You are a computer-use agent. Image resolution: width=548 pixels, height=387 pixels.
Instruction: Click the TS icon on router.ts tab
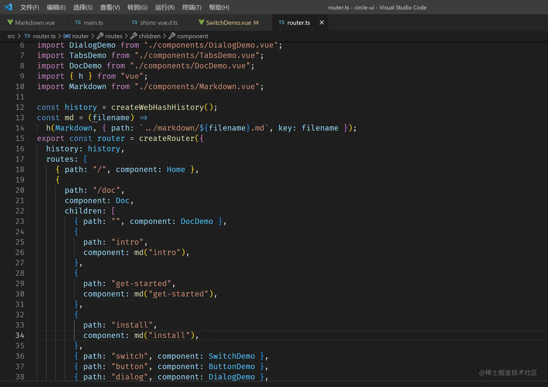(x=282, y=22)
